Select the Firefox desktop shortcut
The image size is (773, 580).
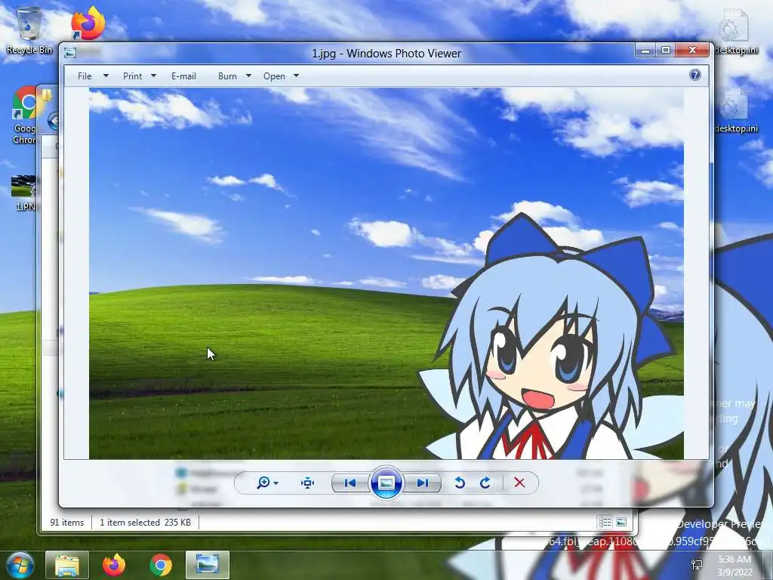tap(88, 23)
